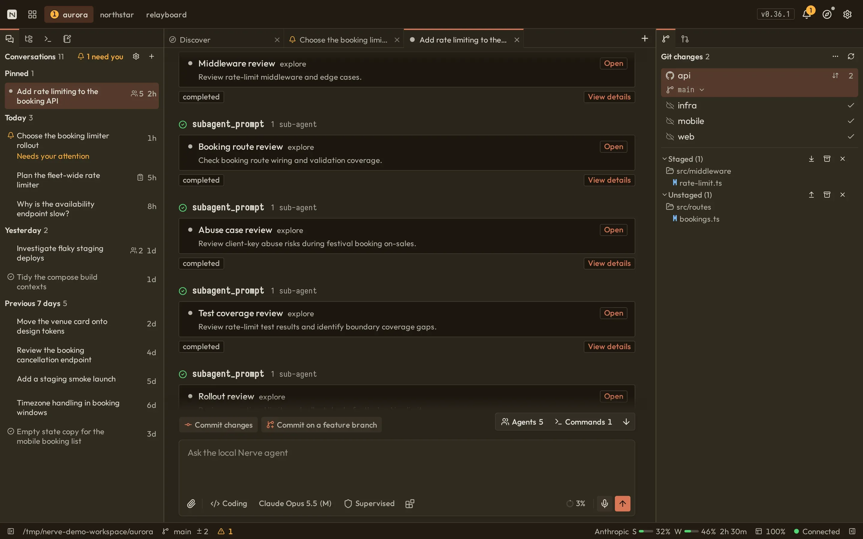
Task: Open the Abuse case review sub-agent
Action: click(x=613, y=230)
